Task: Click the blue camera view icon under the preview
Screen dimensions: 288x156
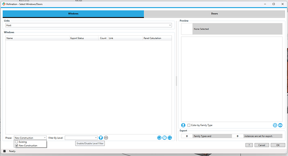Action: point(275,125)
